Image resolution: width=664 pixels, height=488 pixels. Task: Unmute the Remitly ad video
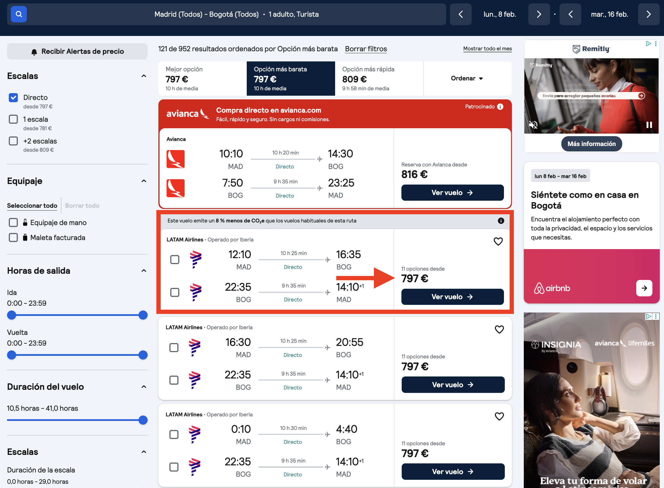tap(533, 125)
